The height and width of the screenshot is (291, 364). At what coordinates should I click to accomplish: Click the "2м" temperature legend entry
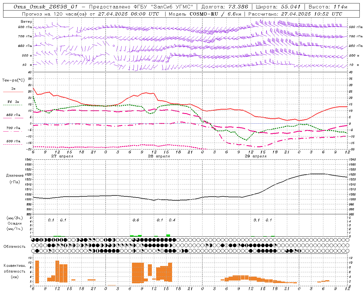tap(13, 89)
